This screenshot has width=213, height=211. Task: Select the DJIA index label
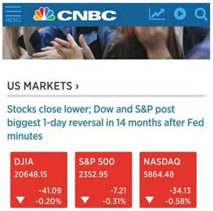24,161
